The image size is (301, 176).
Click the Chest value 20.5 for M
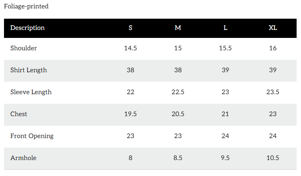tap(178, 114)
